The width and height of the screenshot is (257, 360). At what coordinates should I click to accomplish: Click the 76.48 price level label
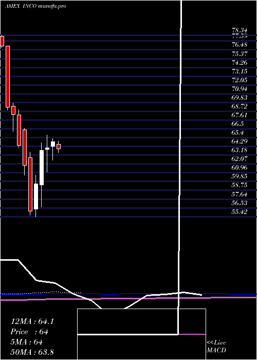pos(240,45)
